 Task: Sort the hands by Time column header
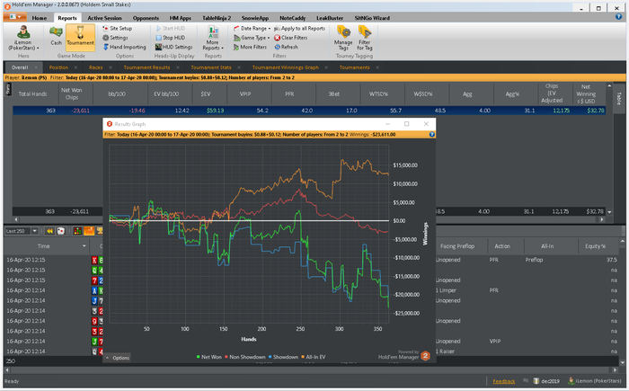pyautogui.click(x=43, y=245)
